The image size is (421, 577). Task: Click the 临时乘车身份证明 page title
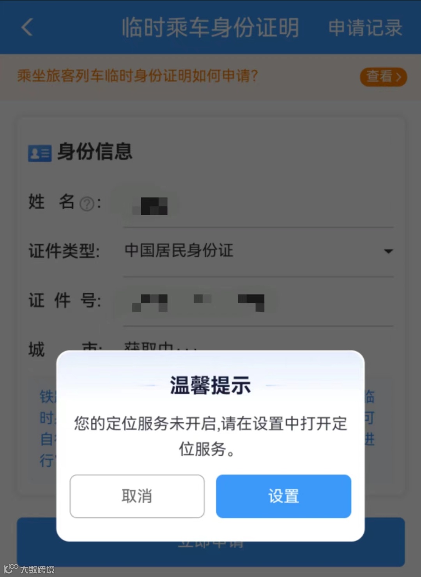coord(210,28)
